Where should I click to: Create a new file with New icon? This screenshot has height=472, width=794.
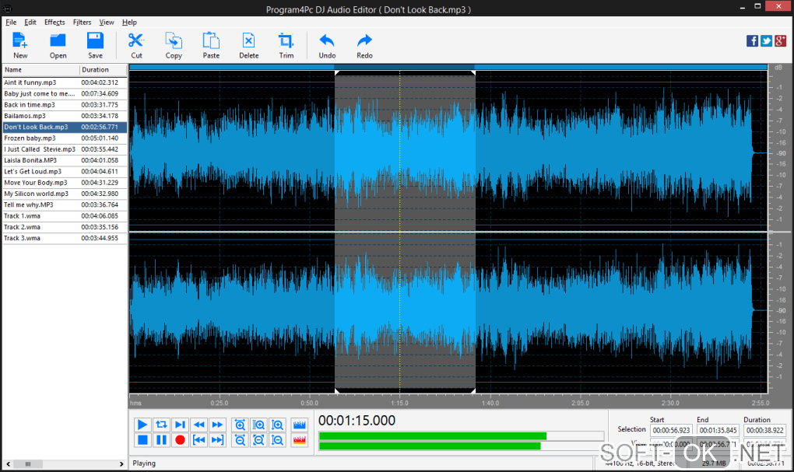pos(20,44)
